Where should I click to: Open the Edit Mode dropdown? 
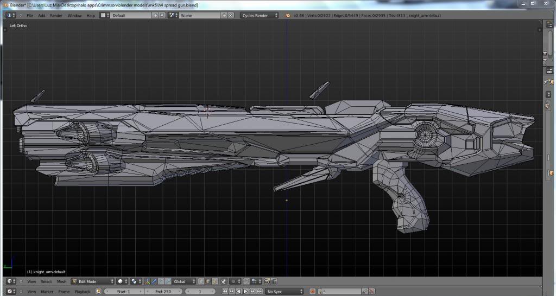tap(93, 281)
